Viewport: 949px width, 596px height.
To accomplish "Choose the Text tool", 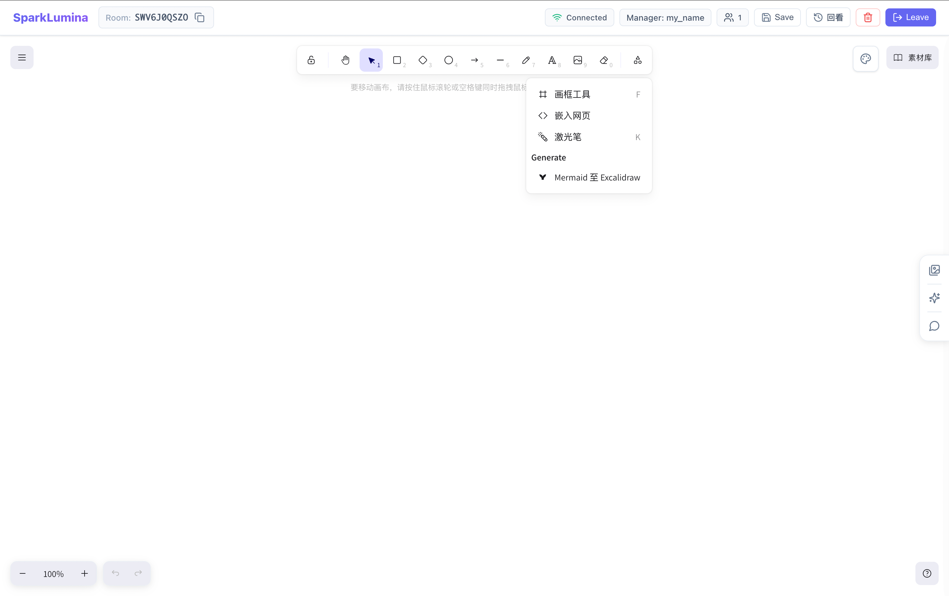I will click(x=552, y=60).
